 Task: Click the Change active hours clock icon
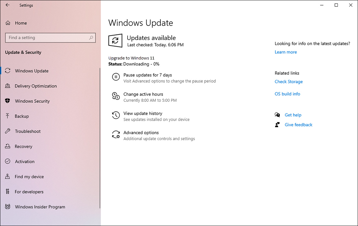pyautogui.click(x=116, y=96)
